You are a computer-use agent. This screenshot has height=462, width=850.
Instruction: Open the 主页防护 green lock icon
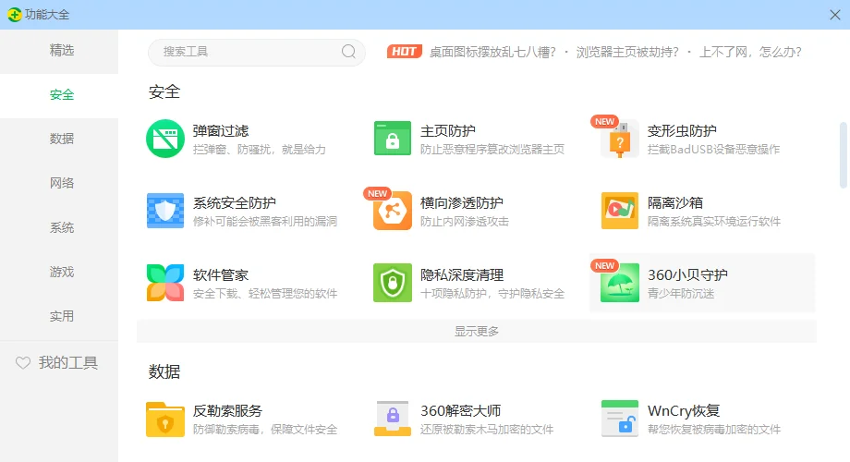(x=393, y=139)
